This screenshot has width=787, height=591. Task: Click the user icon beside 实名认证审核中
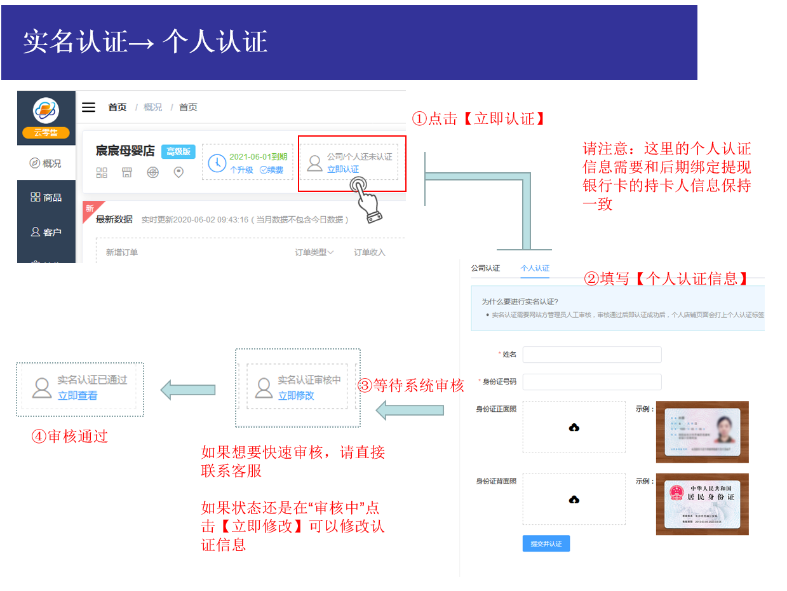[x=264, y=388]
